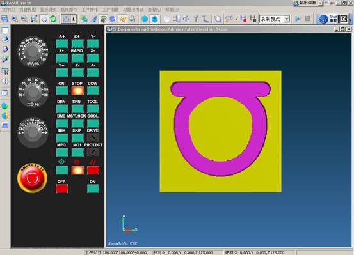
Task: Click the blue hexagon solid view icon
Action: coord(145,19)
